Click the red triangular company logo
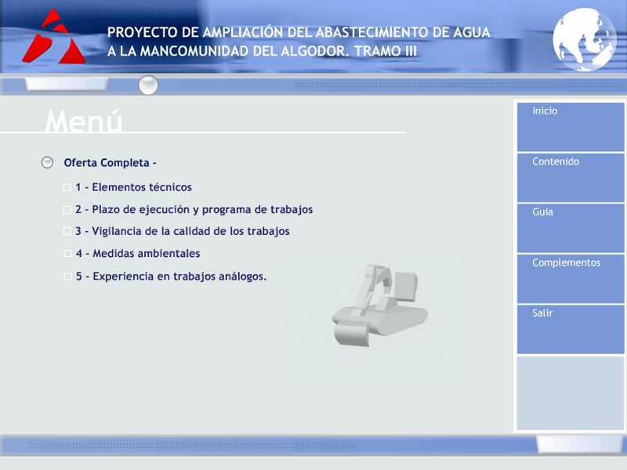The image size is (627, 470). pyautogui.click(x=53, y=37)
